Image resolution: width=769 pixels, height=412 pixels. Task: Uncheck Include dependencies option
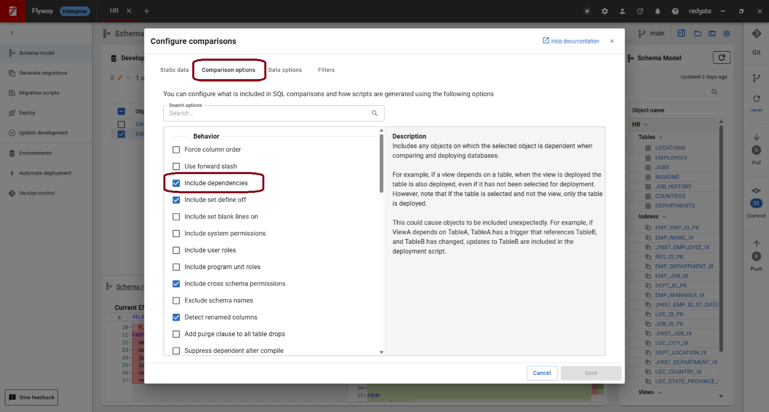pyautogui.click(x=176, y=183)
